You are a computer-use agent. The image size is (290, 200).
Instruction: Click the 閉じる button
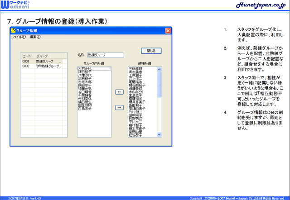tap(151, 51)
